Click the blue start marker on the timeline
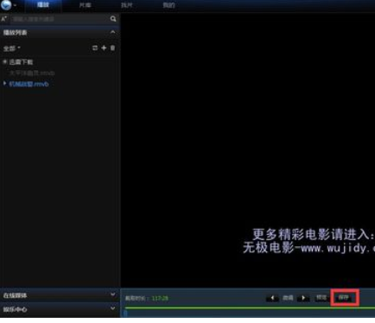The width and height of the screenshot is (375, 323). 125,313
